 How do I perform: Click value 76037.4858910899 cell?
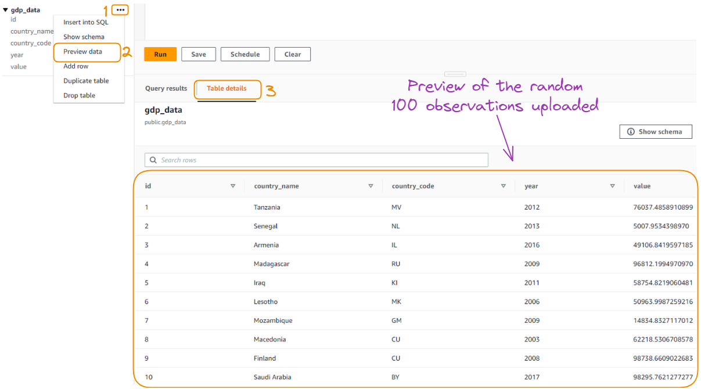[663, 207]
